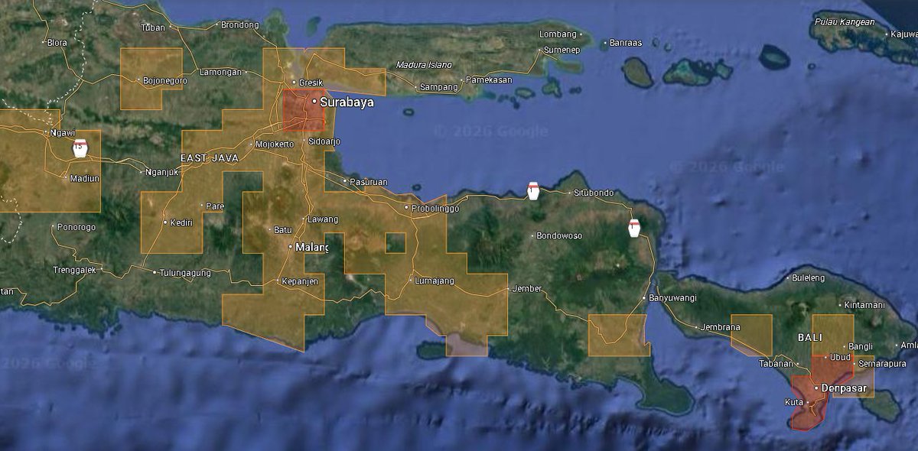The width and height of the screenshot is (918, 451).
Task: Select the Blora label
Action: (57, 43)
